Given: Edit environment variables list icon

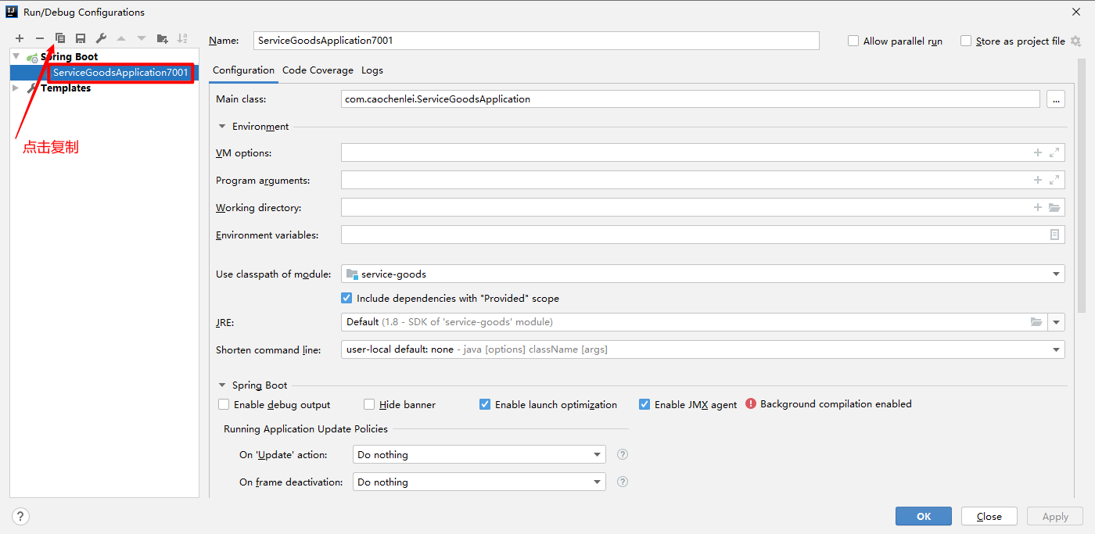Looking at the screenshot, I should pyautogui.click(x=1054, y=235).
